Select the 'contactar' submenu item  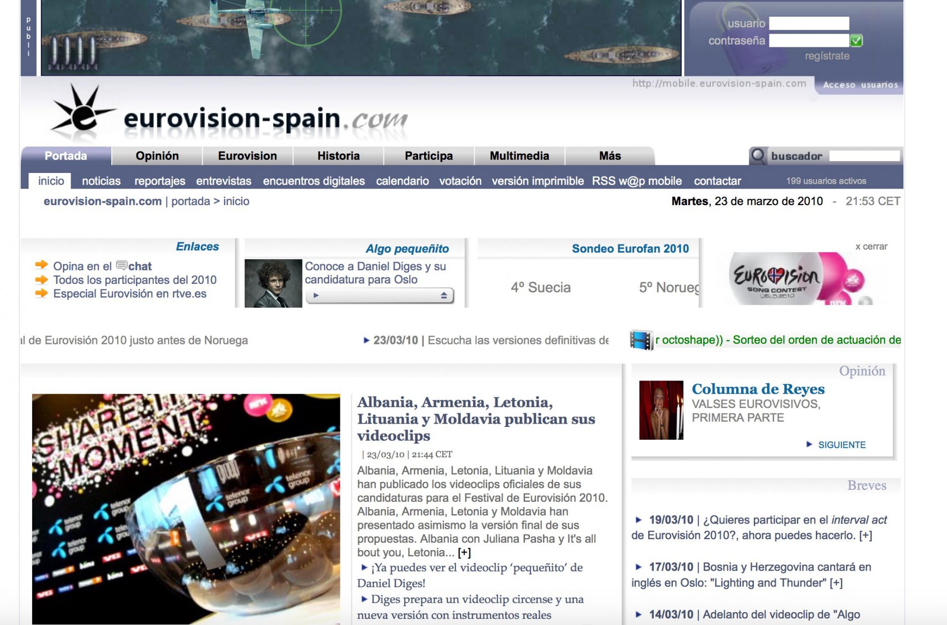(x=717, y=181)
